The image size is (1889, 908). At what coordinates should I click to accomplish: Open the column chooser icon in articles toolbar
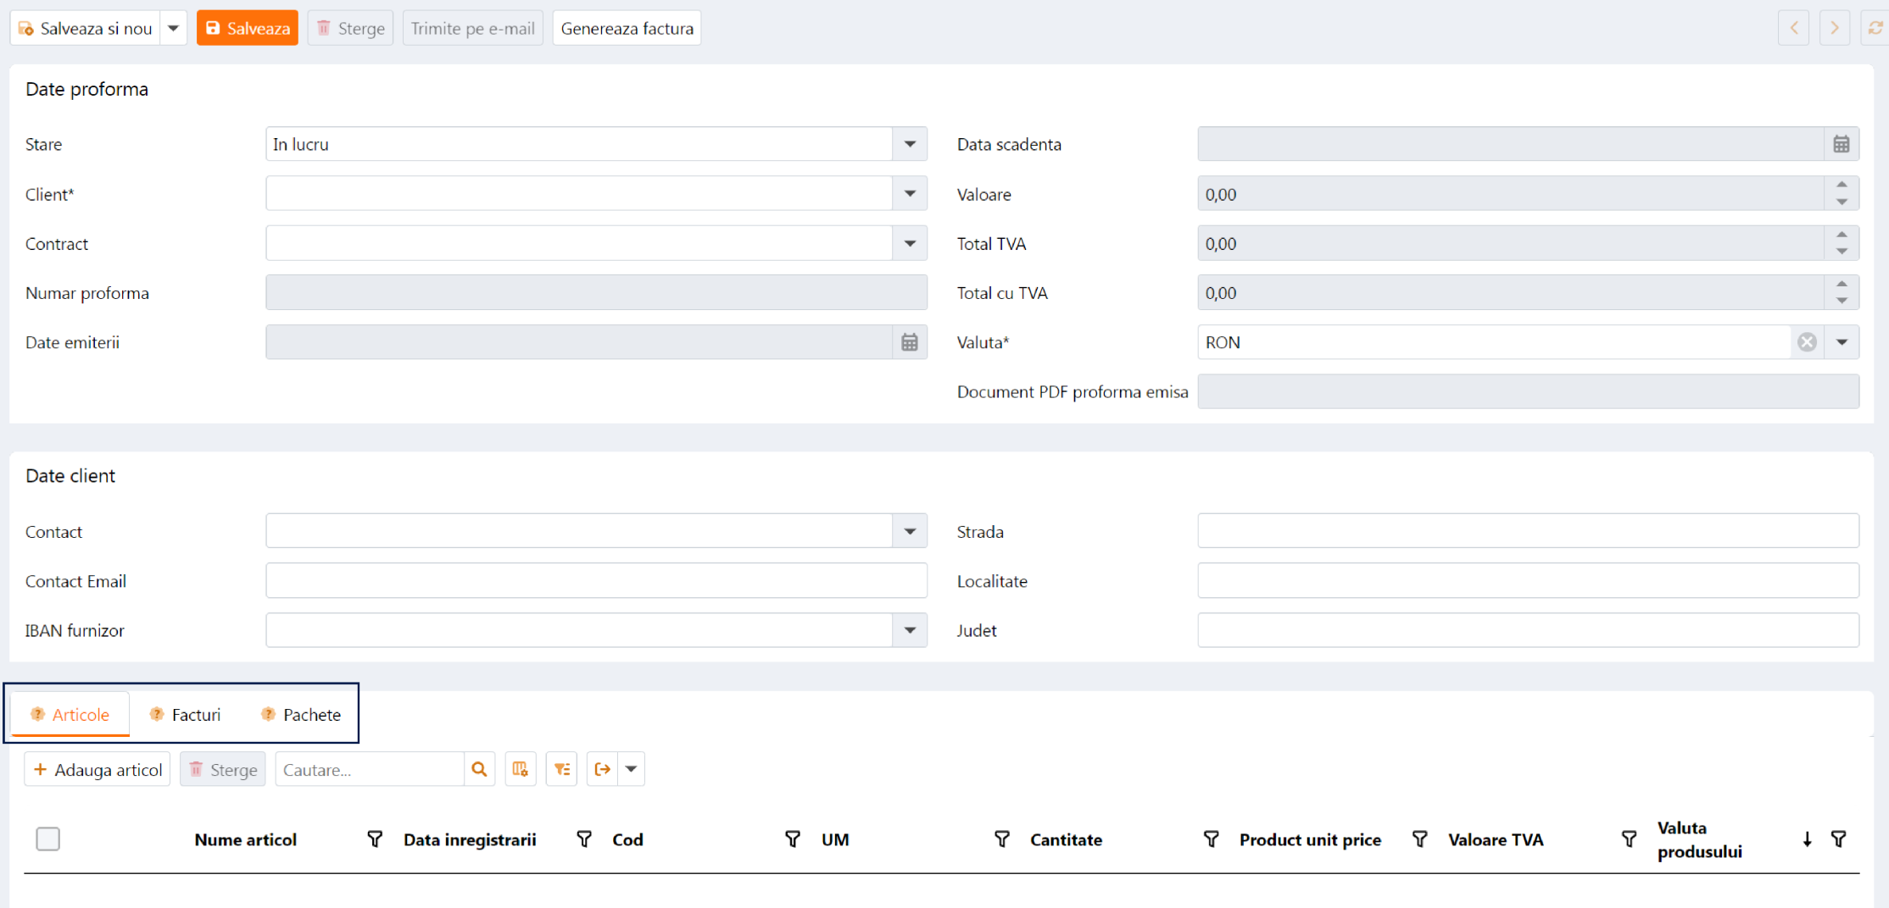coord(520,769)
